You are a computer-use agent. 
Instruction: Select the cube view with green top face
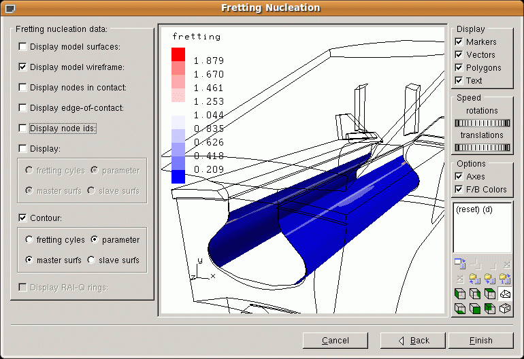tap(489, 294)
